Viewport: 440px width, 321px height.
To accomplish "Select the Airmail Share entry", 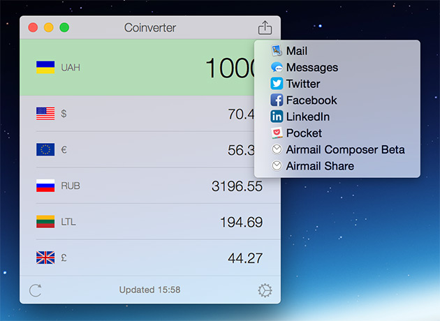I will 337,165.
